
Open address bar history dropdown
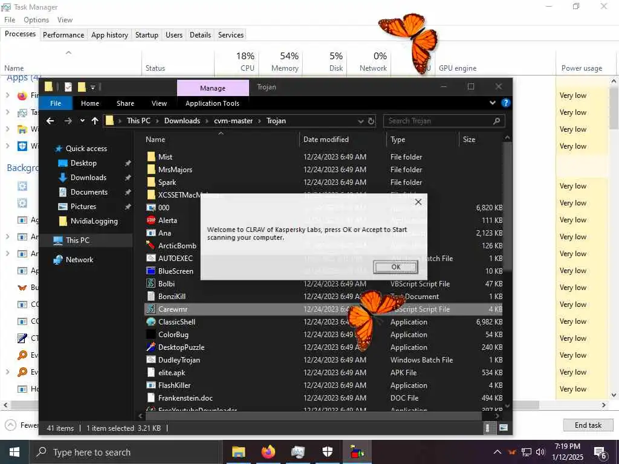click(360, 121)
